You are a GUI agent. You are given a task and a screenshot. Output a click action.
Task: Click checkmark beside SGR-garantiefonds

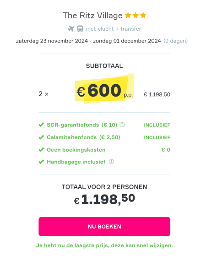tap(41, 125)
